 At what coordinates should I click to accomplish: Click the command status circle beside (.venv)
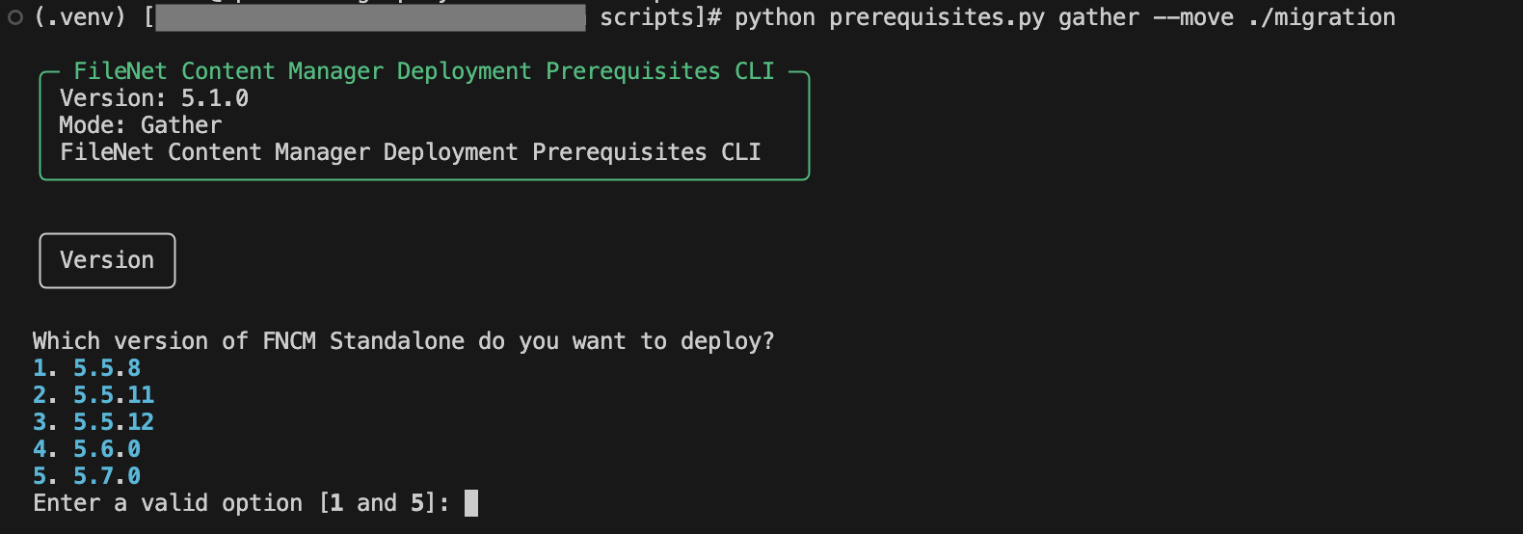pyautogui.click(x=15, y=17)
